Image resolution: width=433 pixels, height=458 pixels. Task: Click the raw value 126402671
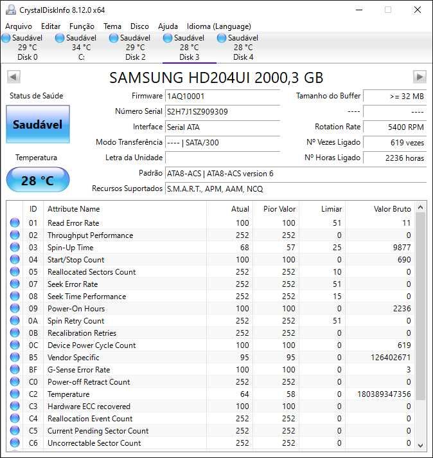pos(391,357)
